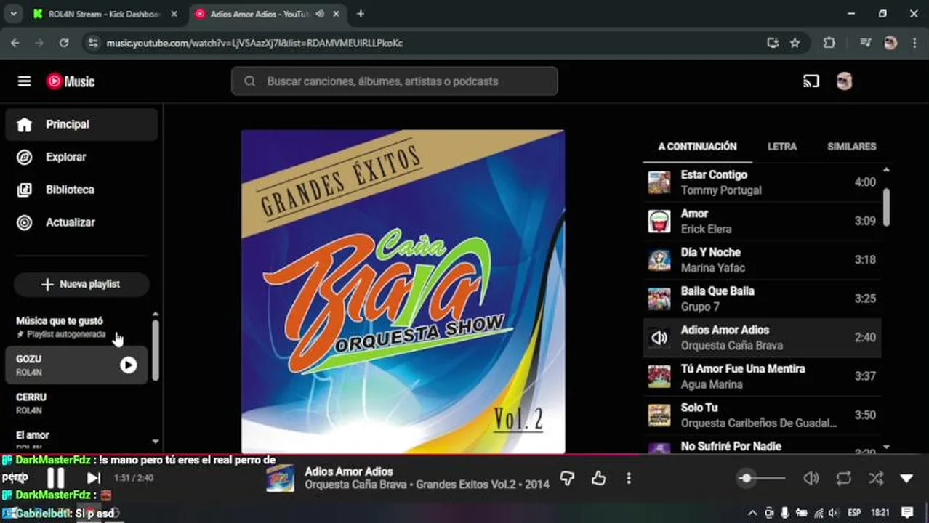929x523 pixels.
Task: Dislike the current song
Action: point(568,478)
